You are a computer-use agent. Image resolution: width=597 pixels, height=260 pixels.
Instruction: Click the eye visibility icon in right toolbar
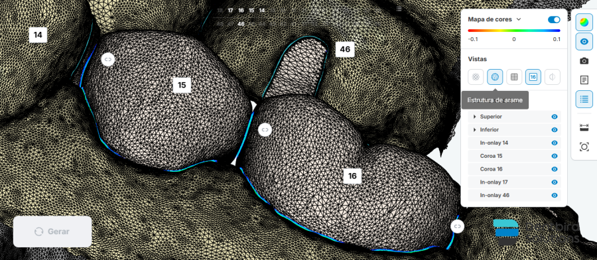pyautogui.click(x=584, y=42)
